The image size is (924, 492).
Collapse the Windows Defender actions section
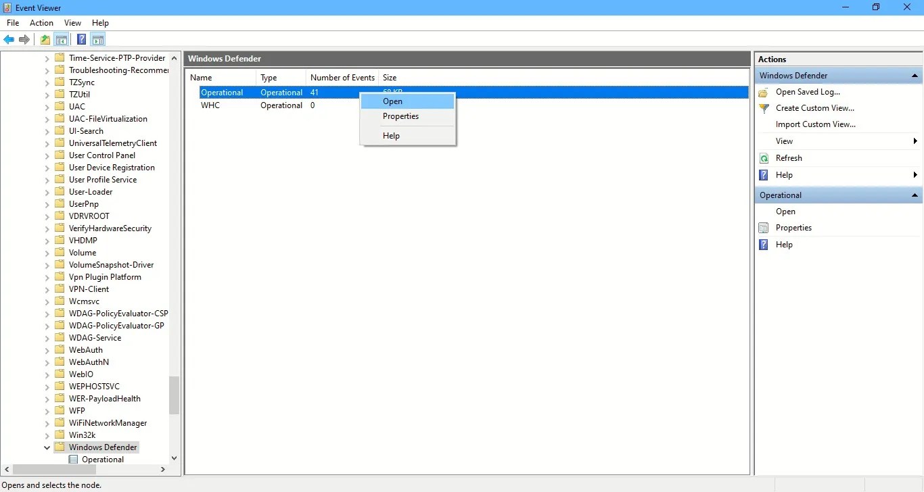coord(916,75)
